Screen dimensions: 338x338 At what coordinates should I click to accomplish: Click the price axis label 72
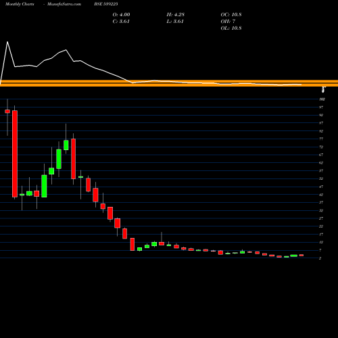321,147
